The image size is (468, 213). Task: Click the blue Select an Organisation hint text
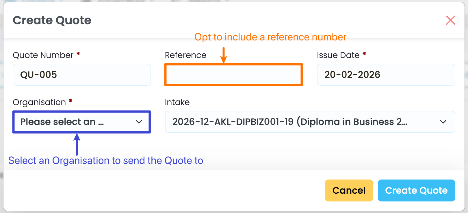(x=105, y=160)
